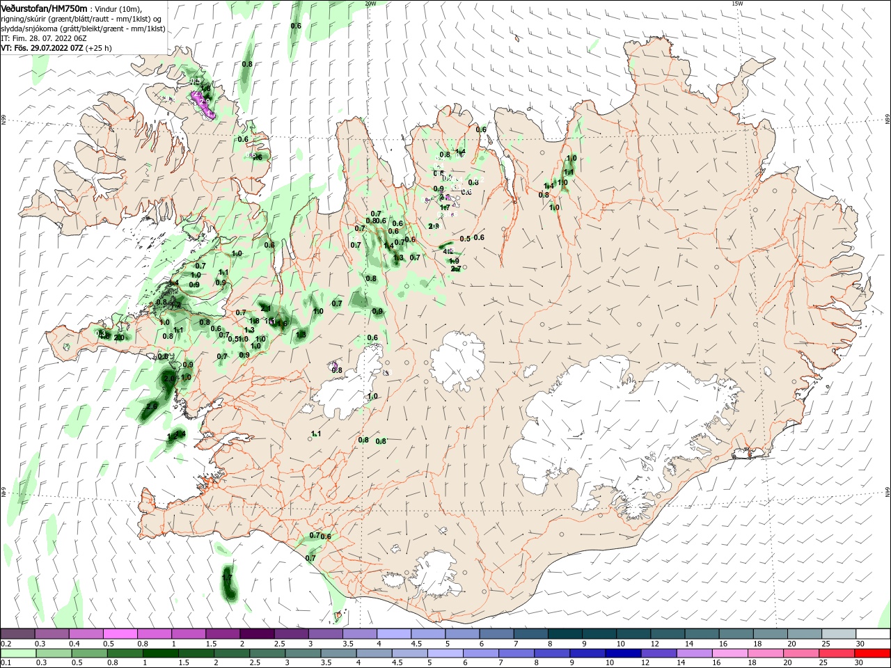Select the darkest green 1 swatch, lower legend row
This screenshot has height=668, width=891.
click(x=160, y=653)
